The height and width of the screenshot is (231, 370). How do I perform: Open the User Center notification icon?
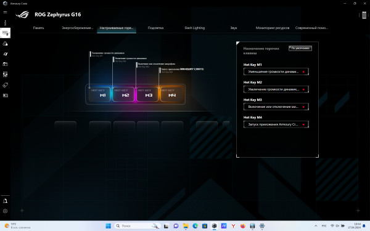point(5,201)
